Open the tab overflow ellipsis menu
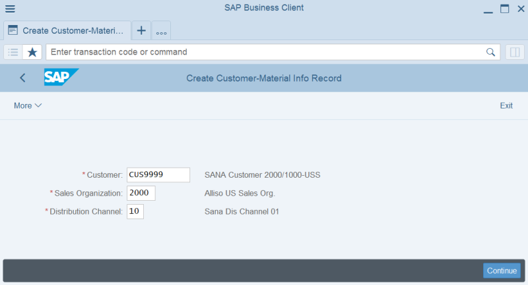 161,30
